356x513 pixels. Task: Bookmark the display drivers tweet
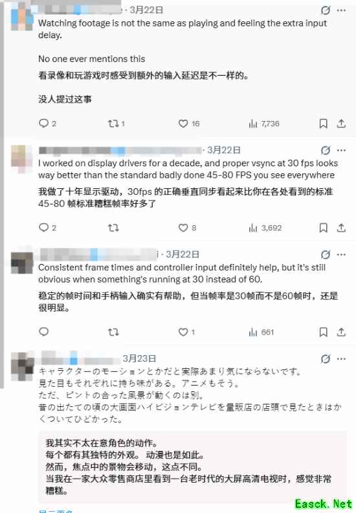323,228
